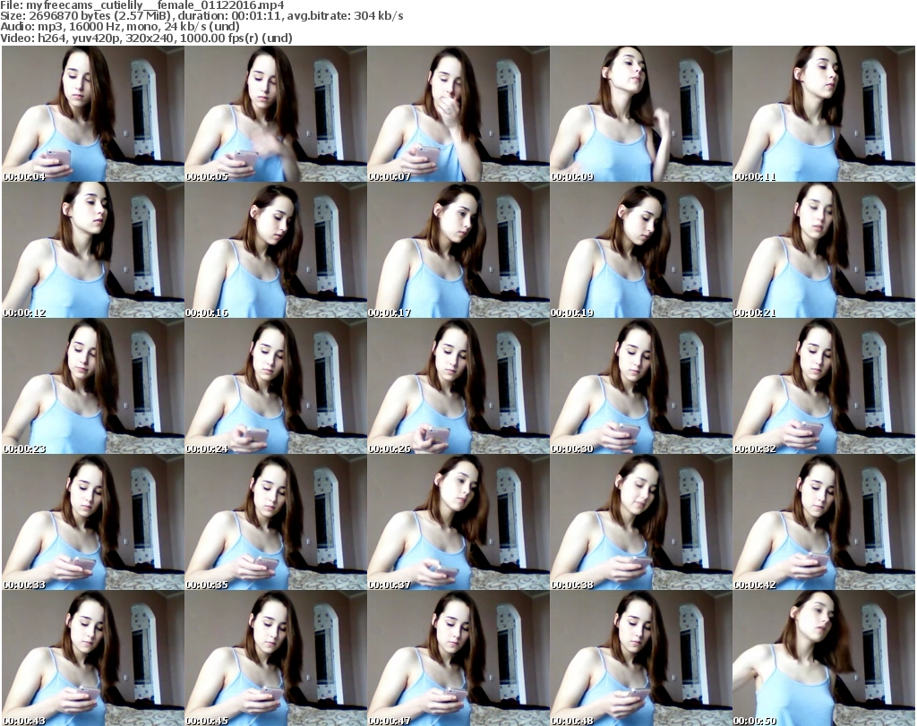Choose the thumbnail stamped 00:00:38
The height and width of the screenshot is (726, 917).
[641, 523]
